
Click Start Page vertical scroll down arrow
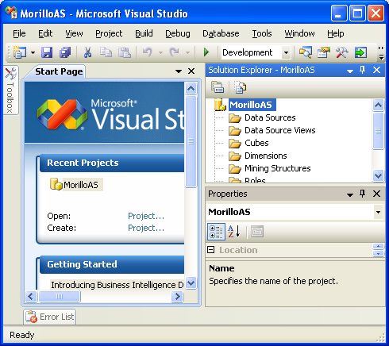coord(191,283)
